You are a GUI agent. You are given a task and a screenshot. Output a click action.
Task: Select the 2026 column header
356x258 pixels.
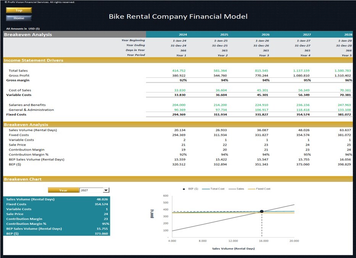pos(266,34)
